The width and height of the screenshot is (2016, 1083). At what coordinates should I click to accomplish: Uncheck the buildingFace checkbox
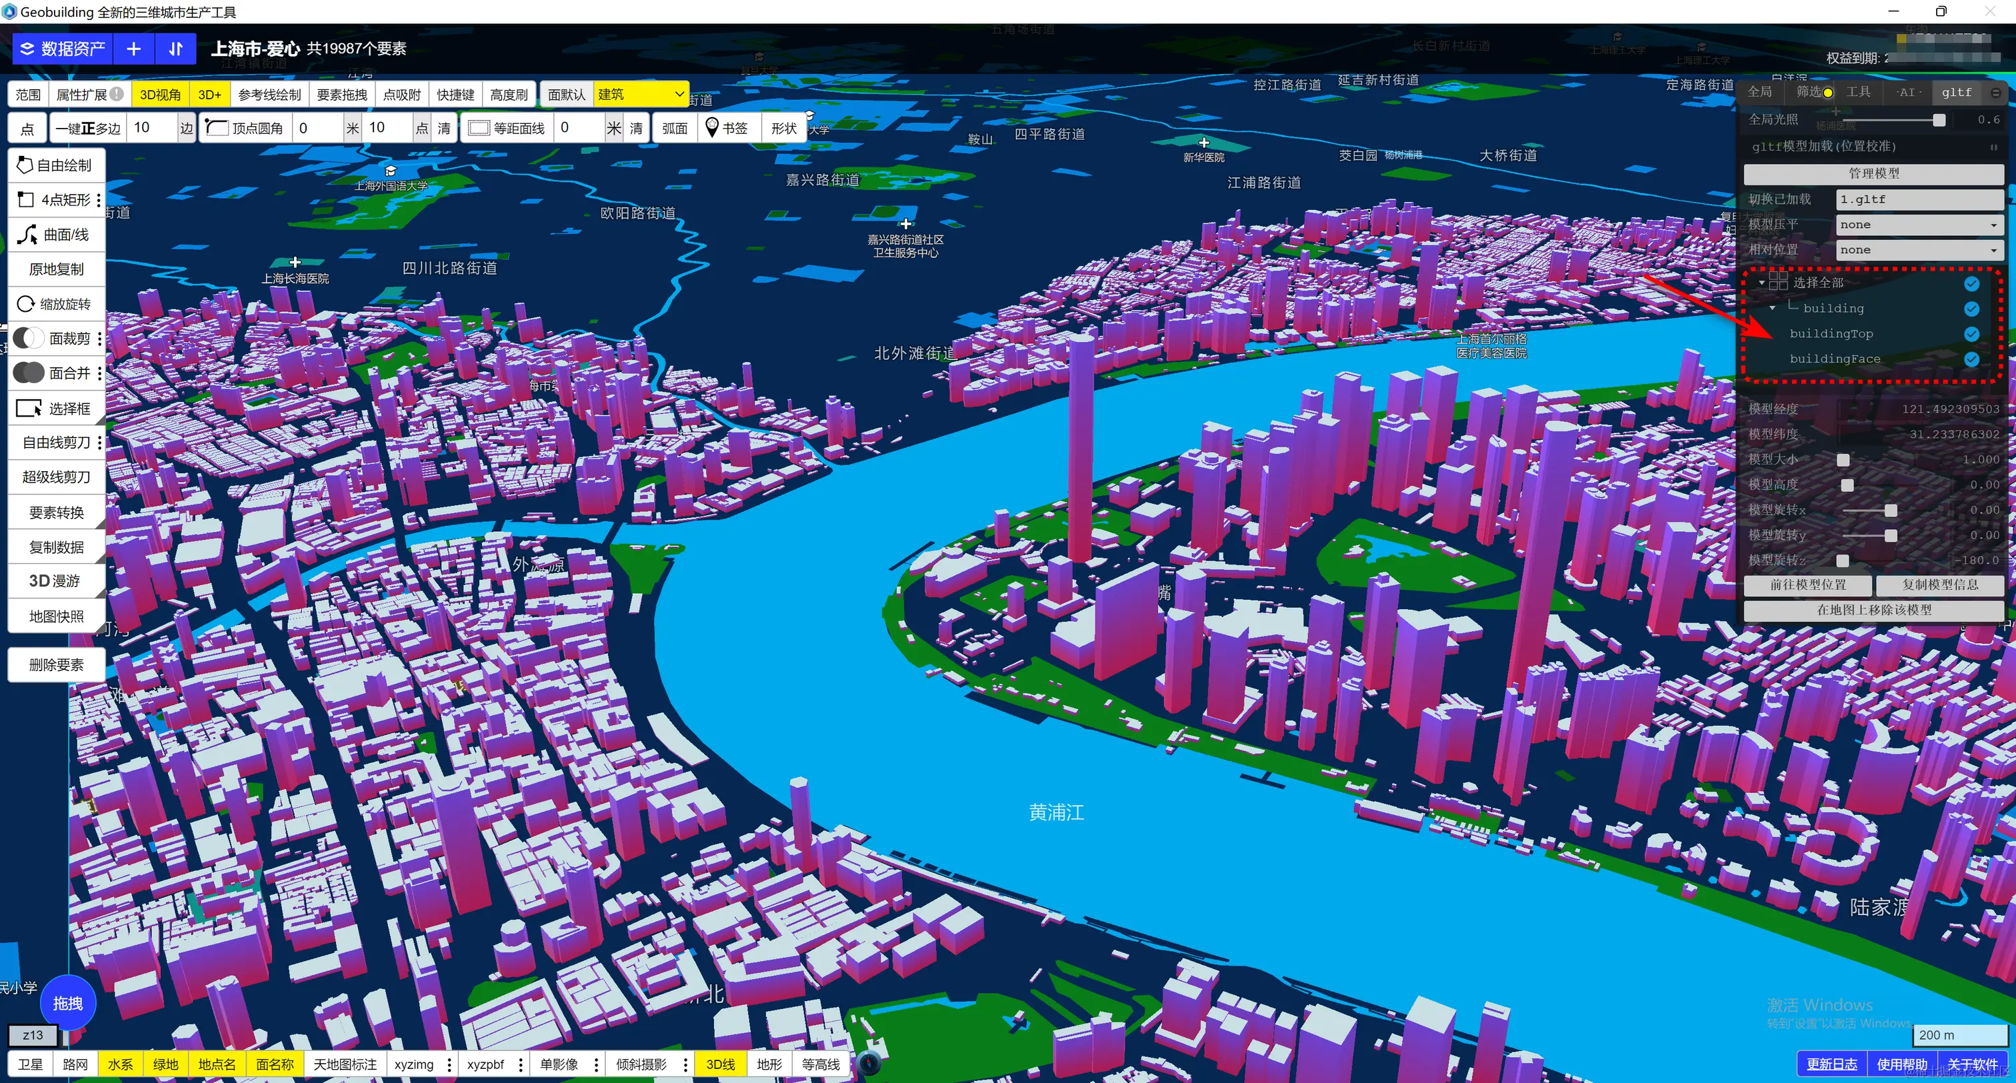[1971, 359]
